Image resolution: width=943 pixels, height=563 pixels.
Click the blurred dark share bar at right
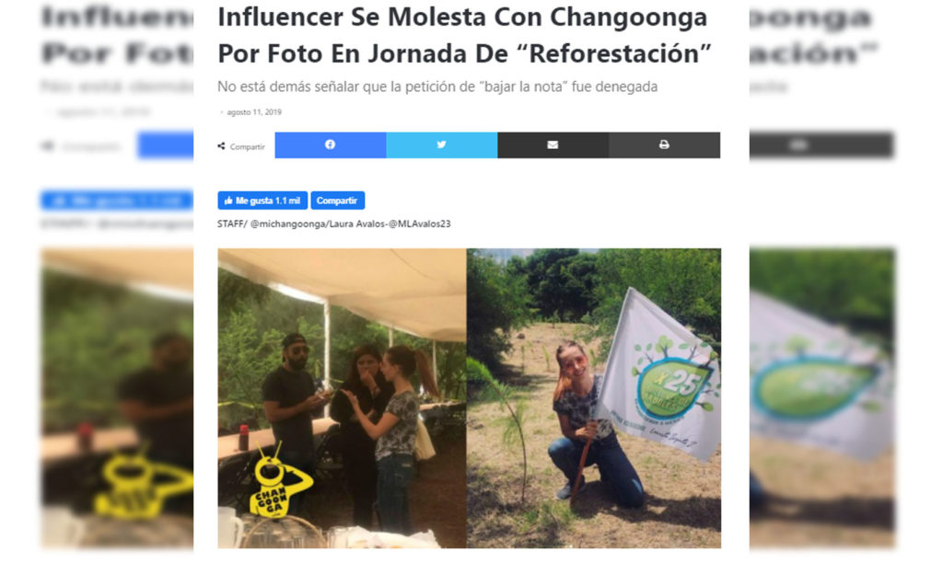click(821, 144)
